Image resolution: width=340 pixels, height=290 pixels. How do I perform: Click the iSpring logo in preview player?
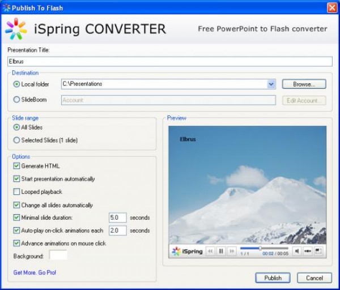pos(187,251)
